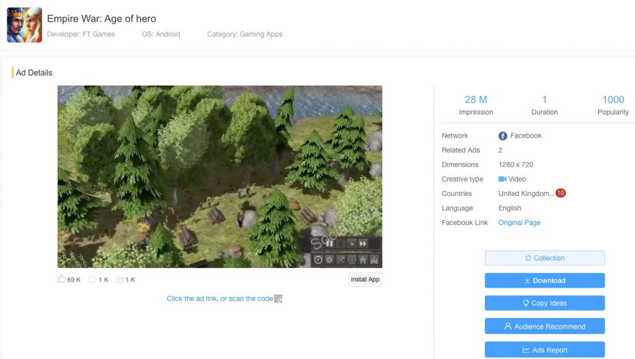Click the 'Developer: FT Games' text
Viewport: 635px width, 359px height.
(x=81, y=34)
